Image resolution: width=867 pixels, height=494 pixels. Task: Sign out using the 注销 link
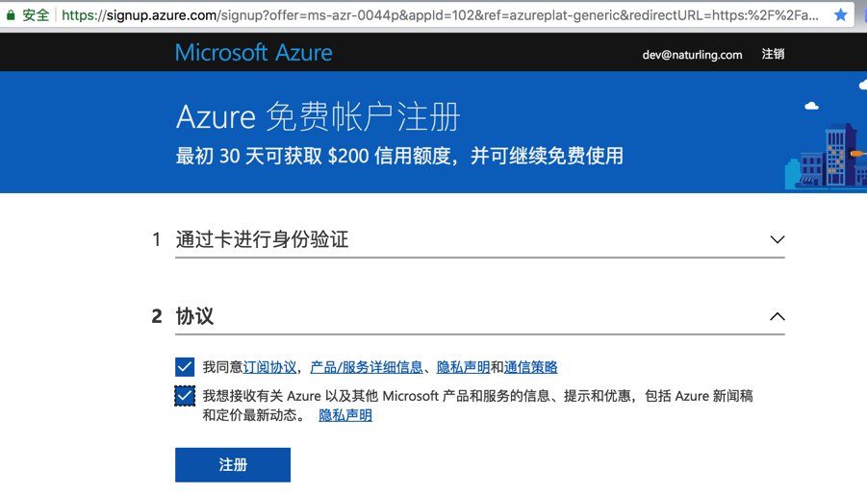pyautogui.click(x=773, y=54)
